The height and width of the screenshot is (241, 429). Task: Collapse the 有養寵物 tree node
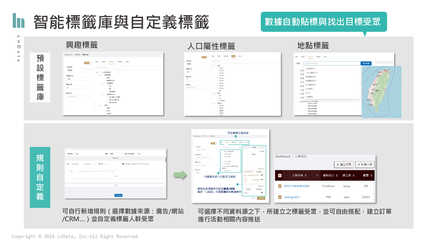click(102, 83)
